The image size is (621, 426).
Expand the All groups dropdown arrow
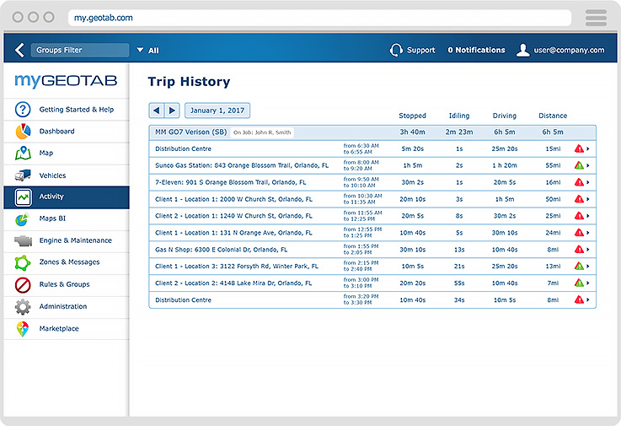pos(140,50)
